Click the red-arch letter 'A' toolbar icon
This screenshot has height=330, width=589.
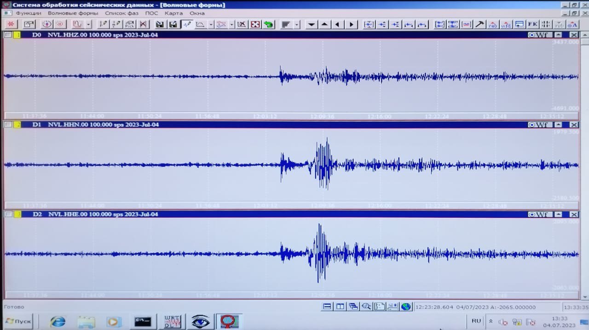pos(572,24)
